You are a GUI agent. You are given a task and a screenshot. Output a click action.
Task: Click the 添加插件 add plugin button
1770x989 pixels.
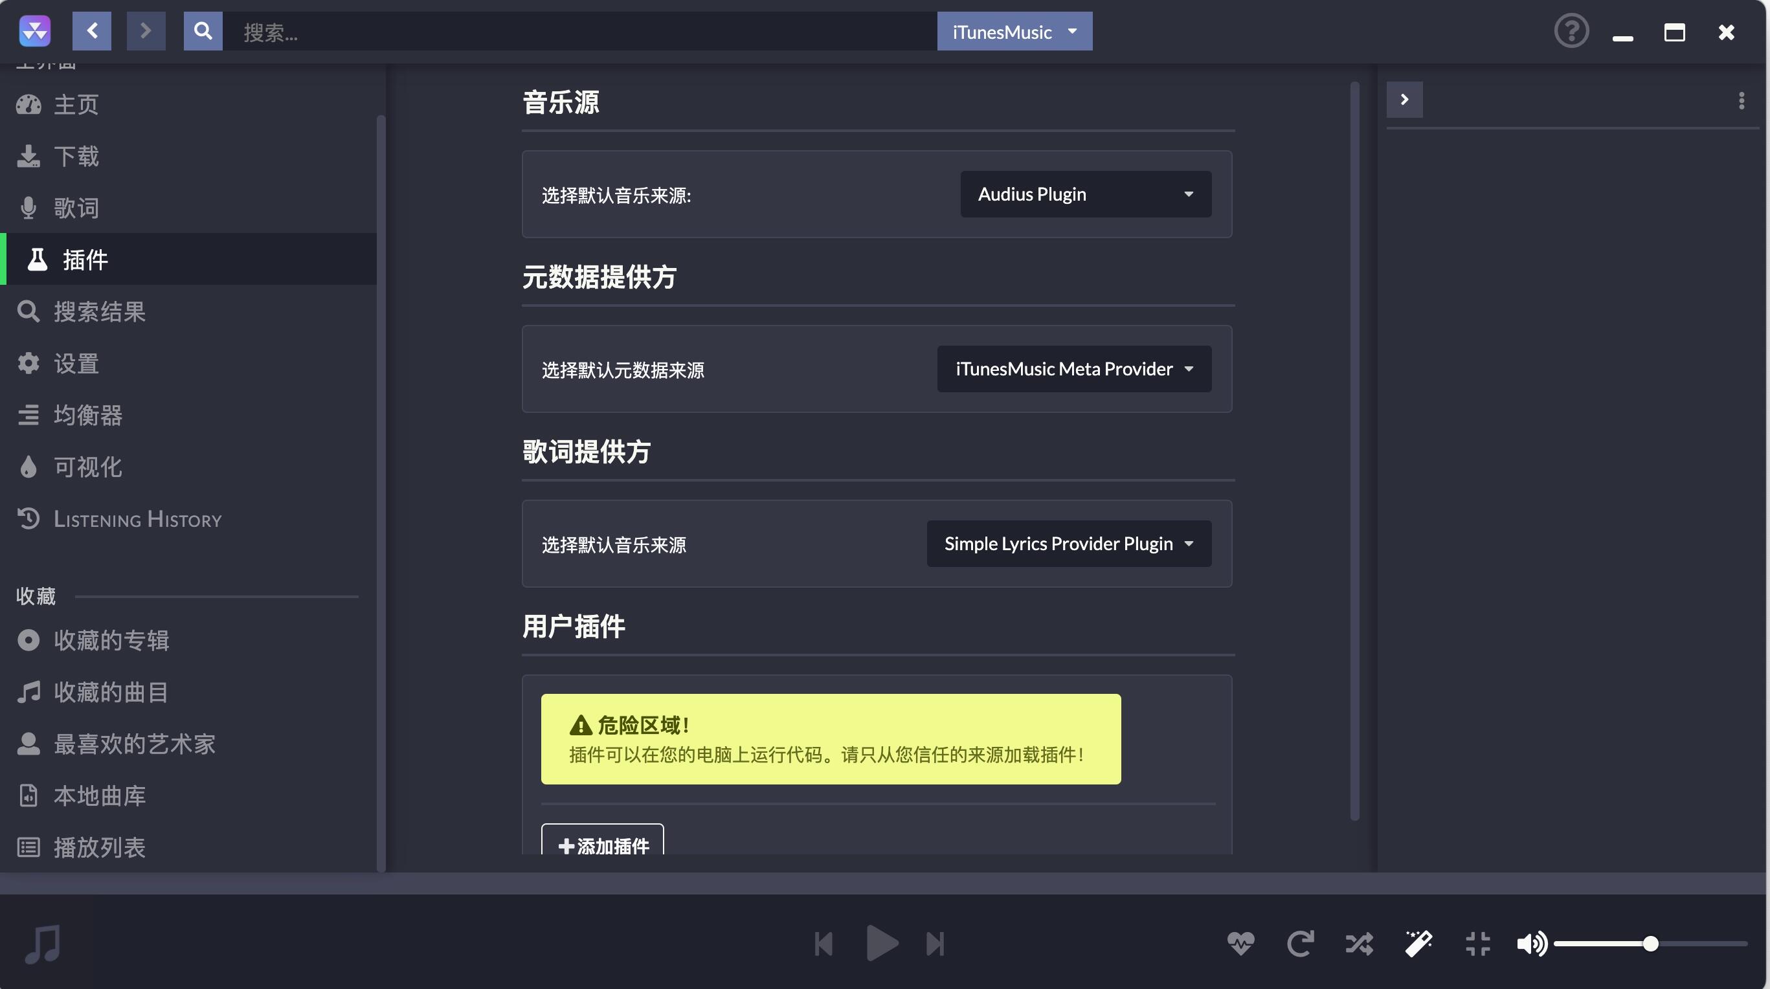(603, 842)
